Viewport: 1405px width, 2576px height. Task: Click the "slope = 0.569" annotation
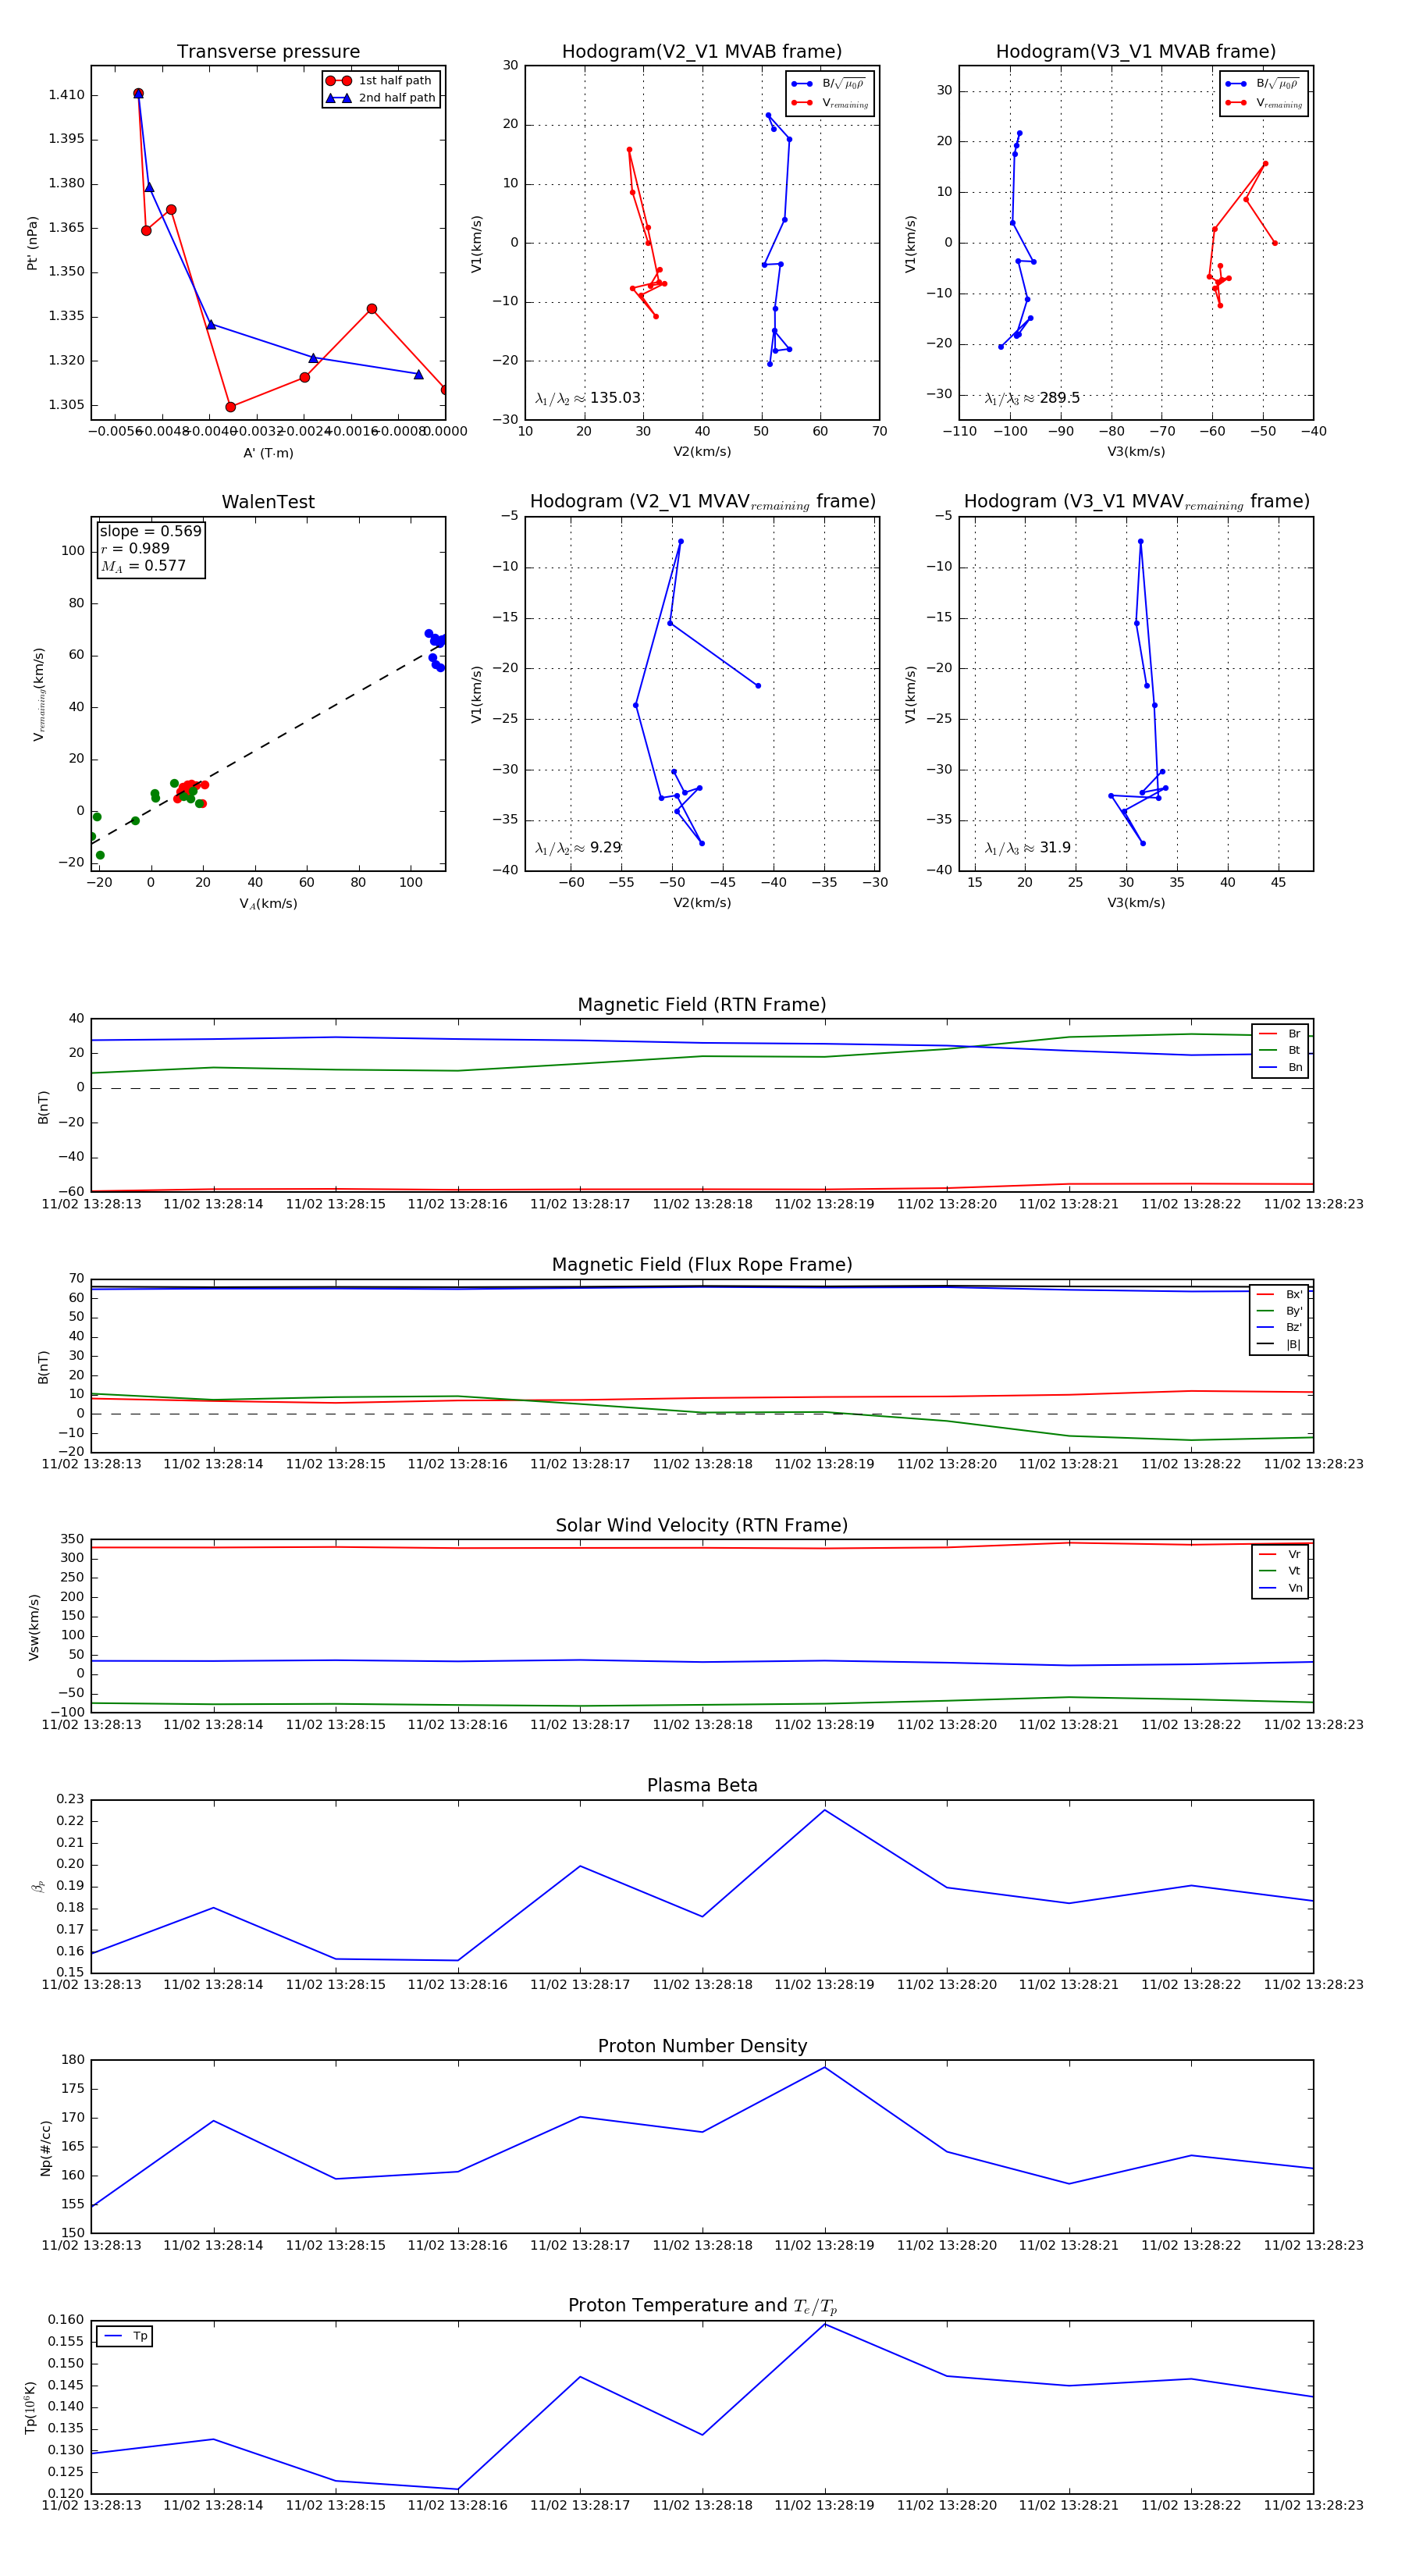tap(150, 531)
